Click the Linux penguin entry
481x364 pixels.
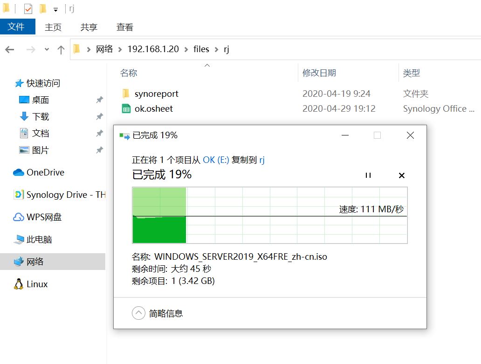pos(37,284)
